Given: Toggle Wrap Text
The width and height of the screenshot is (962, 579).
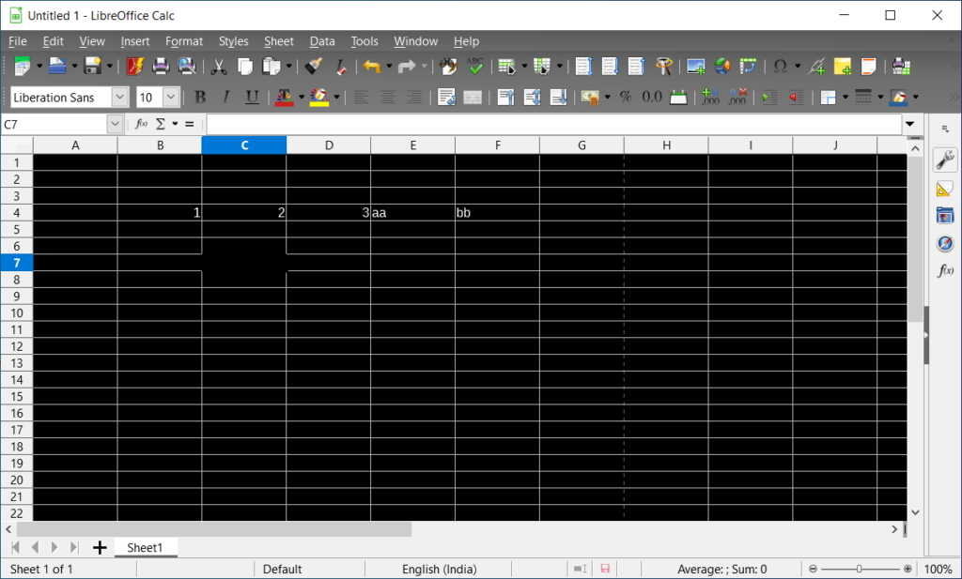Looking at the screenshot, I should pos(446,97).
